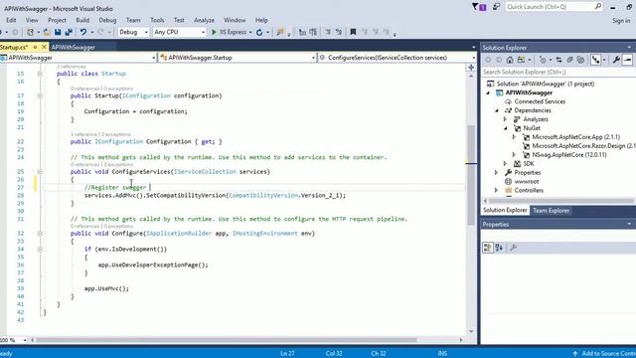Click the Quick Launch search field
The image size is (636, 358).
tap(554, 7)
